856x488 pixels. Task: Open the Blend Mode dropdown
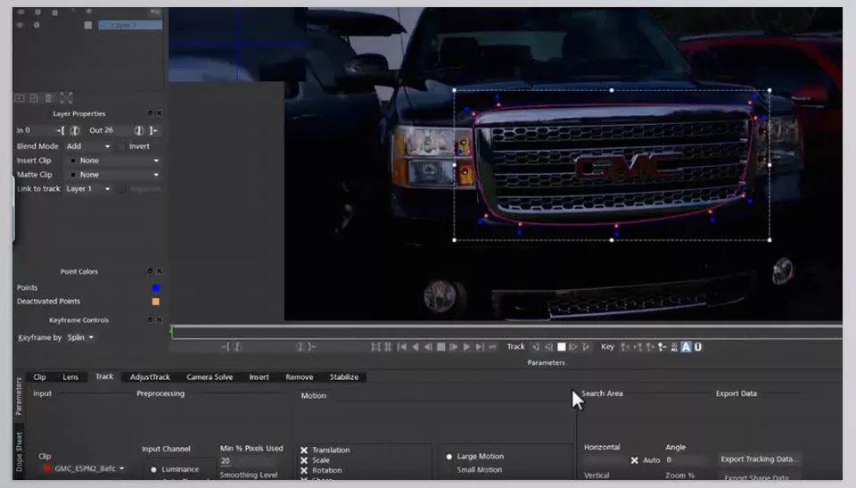88,146
